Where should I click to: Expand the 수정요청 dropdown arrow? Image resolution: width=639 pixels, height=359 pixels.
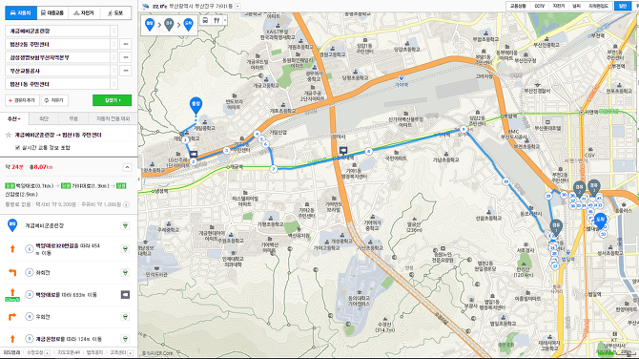(x=48, y=353)
